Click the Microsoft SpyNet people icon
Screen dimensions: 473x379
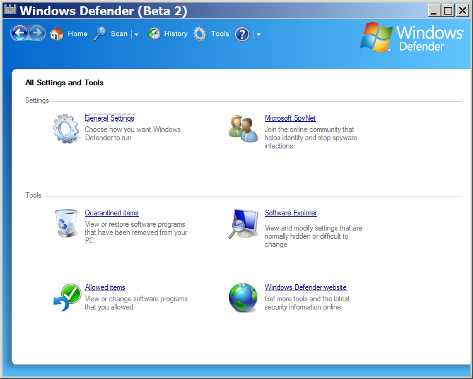[243, 128]
